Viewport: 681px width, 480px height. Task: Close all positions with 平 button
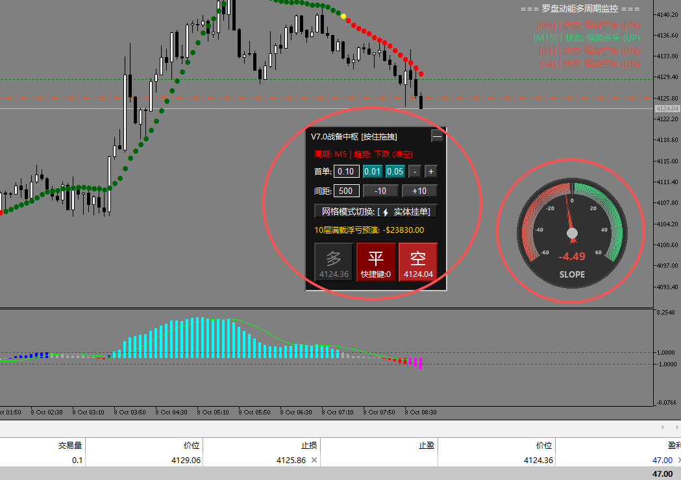point(376,262)
